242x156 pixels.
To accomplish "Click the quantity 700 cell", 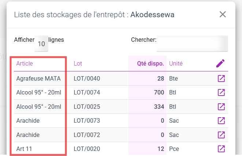I will (159, 92).
